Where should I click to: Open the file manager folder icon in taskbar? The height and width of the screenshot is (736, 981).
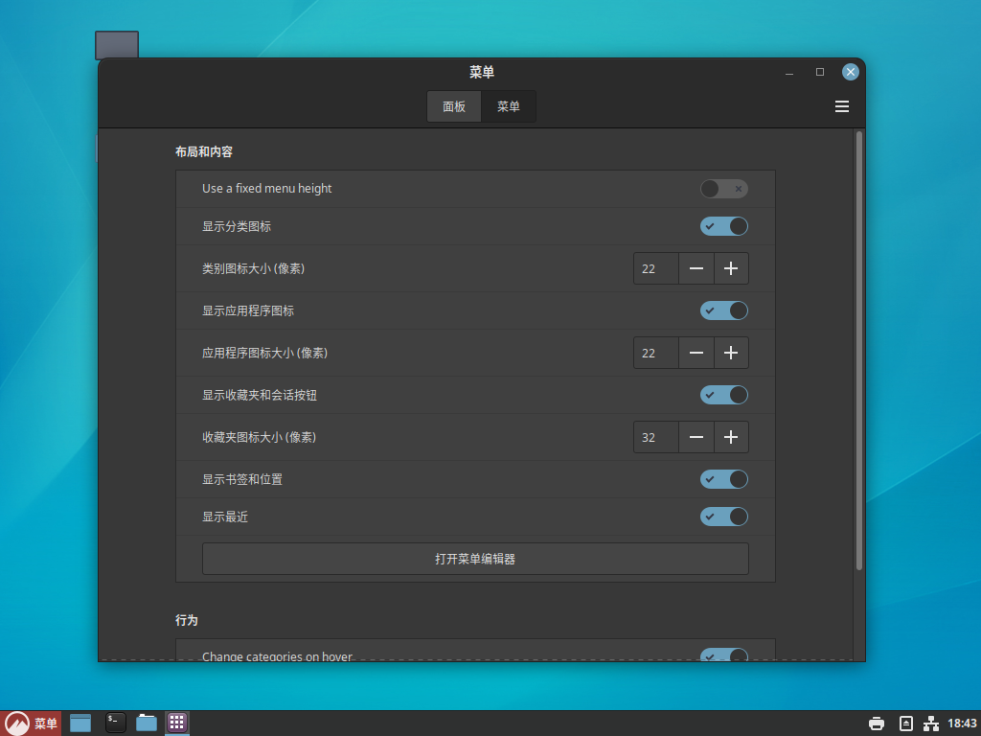(x=147, y=723)
